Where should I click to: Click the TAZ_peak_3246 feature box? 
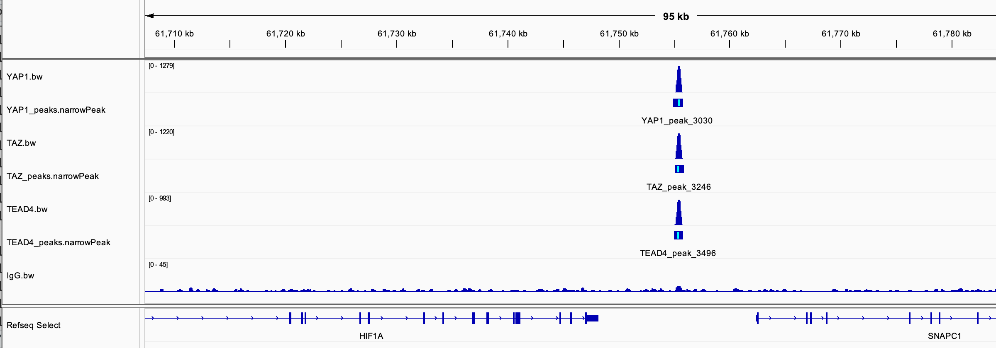(x=679, y=169)
